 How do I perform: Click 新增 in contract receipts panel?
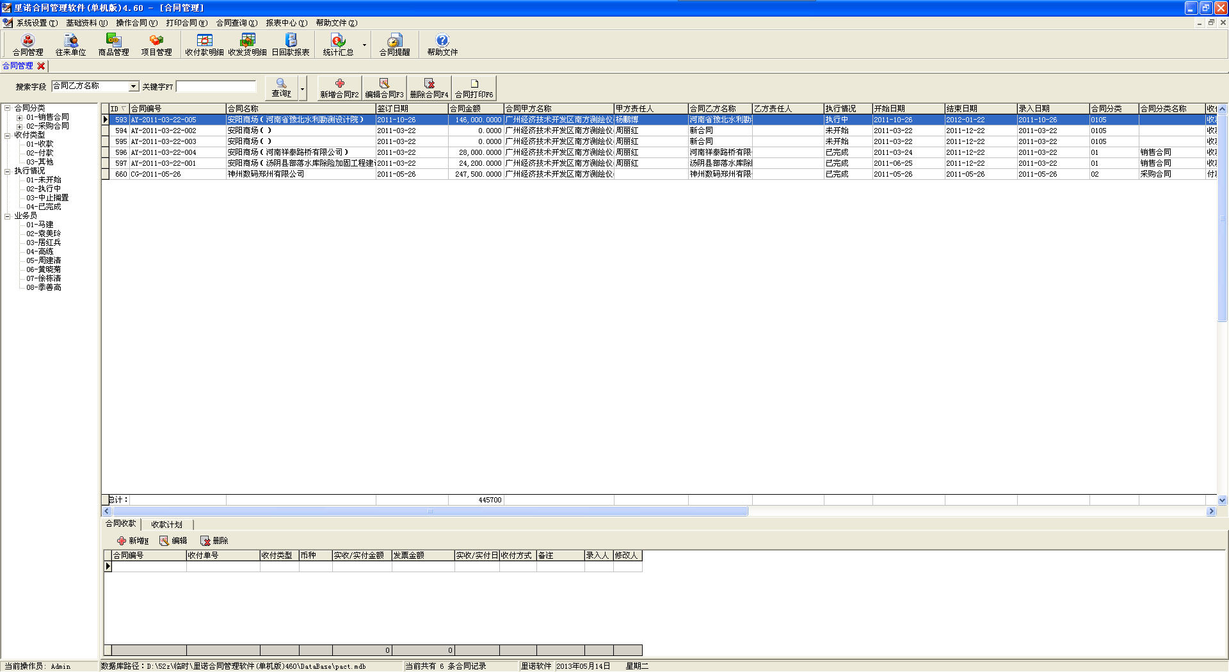click(x=133, y=541)
